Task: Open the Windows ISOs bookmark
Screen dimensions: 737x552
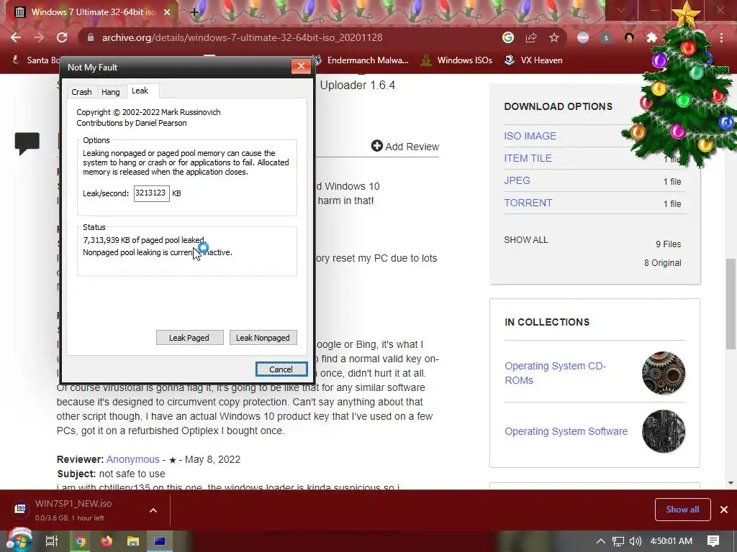Action: click(456, 60)
